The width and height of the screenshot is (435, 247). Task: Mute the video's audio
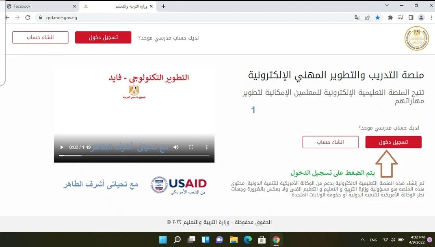point(176,147)
